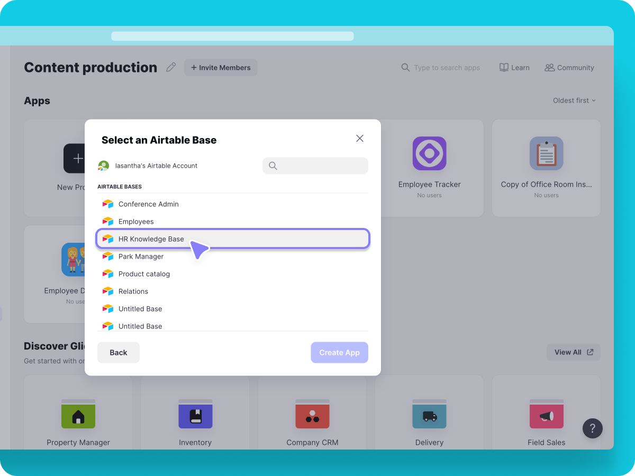Image resolution: width=635 pixels, height=476 pixels.
Task: Select the Employees base
Action: point(233,222)
